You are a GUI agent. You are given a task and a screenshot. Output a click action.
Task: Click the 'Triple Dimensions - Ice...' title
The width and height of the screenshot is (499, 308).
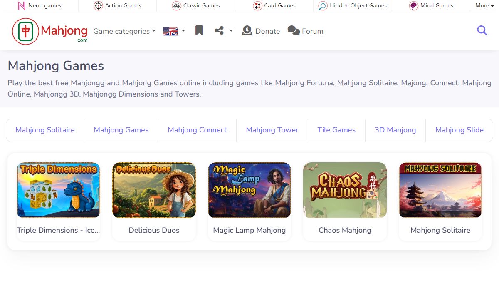point(58,230)
